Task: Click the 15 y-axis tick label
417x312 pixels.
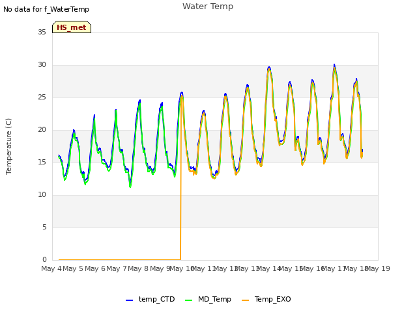Action: [x=42, y=162]
